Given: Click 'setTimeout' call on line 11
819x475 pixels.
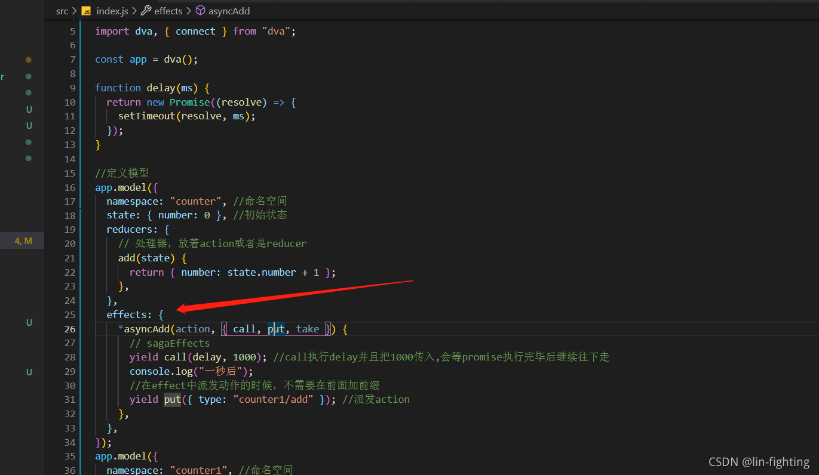Looking at the screenshot, I should (147, 116).
